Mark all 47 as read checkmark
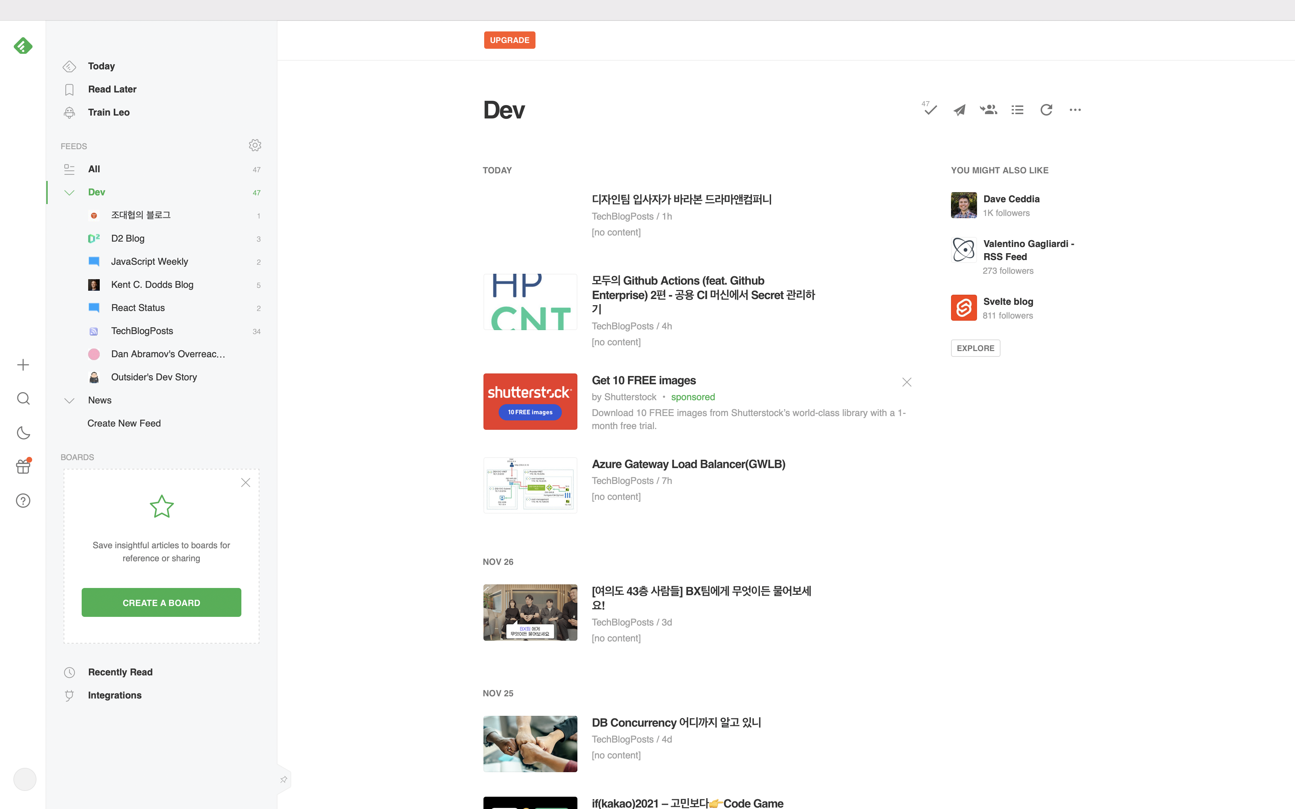1295x809 pixels. click(930, 110)
